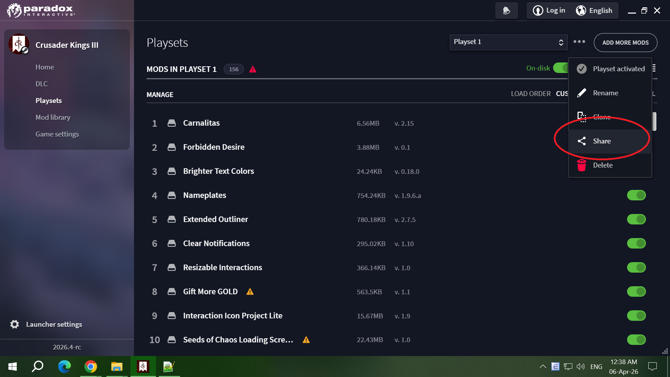Open the English language selector
670x377 pixels.
pyautogui.click(x=594, y=10)
